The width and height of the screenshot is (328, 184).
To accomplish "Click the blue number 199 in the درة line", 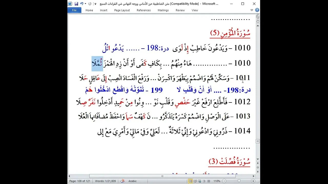I will (157, 90).
